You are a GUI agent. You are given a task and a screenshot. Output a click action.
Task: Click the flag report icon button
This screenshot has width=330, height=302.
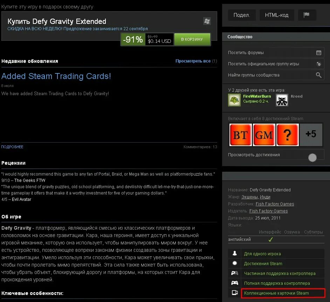point(307,15)
